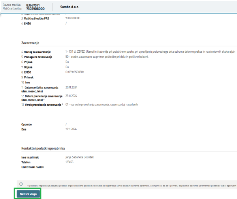Click the info icon beside the notice
The width and height of the screenshot is (237, 199).
(x=21, y=184)
